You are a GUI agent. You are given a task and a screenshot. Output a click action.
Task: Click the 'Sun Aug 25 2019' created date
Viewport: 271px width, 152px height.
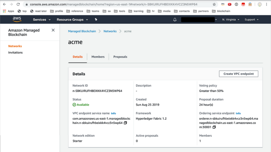point(147,105)
